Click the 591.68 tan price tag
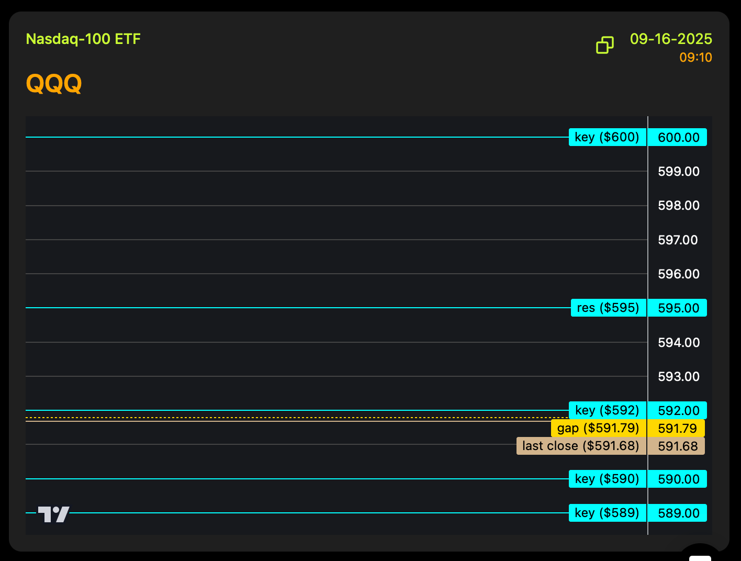741x561 pixels. 677,446
